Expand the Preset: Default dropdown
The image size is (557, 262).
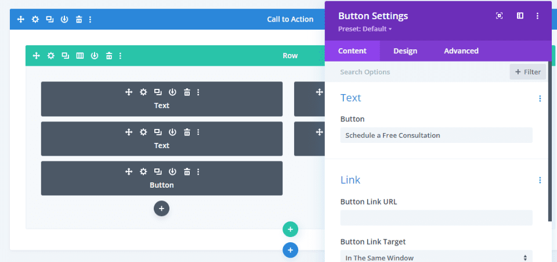[x=365, y=29]
